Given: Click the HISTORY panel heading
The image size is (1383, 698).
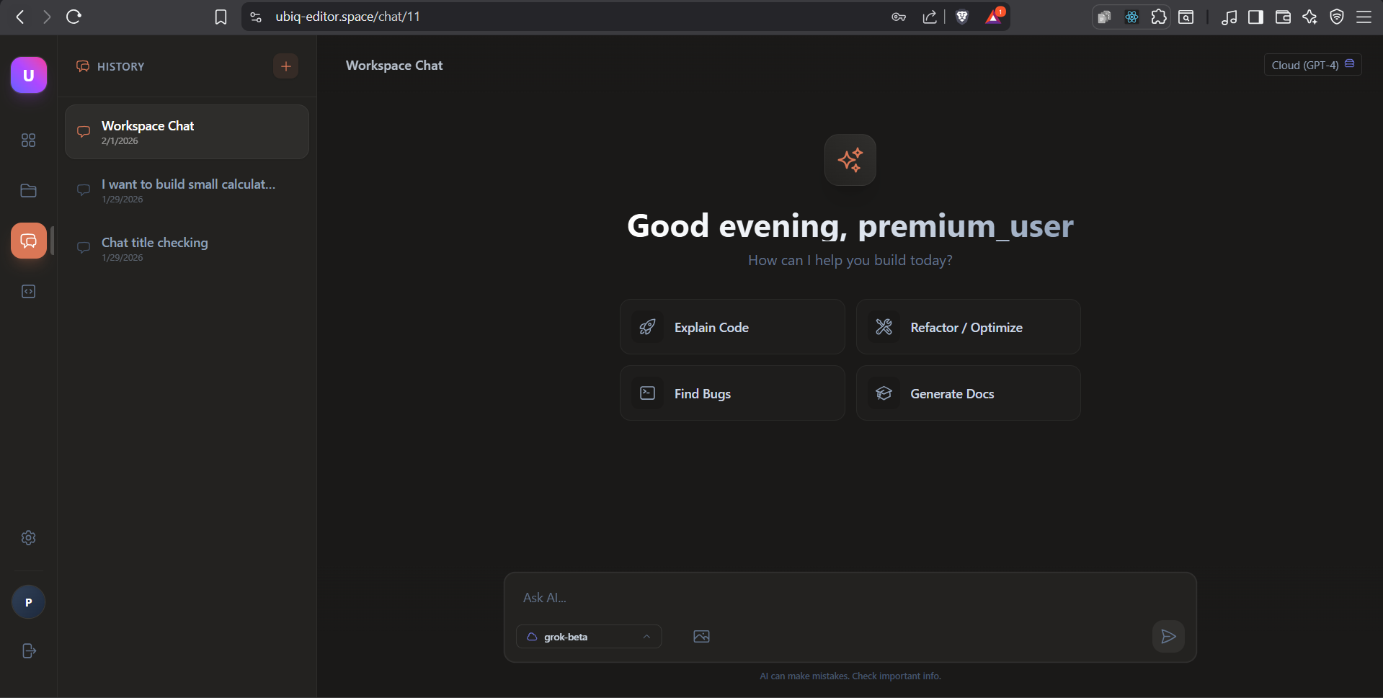Looking at the screenshot, I should pos(120,66).
